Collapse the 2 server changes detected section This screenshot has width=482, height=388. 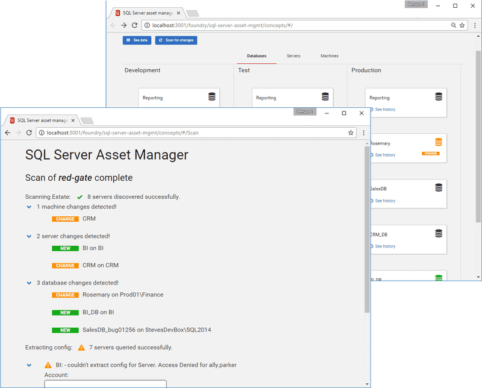coord(29,236)
